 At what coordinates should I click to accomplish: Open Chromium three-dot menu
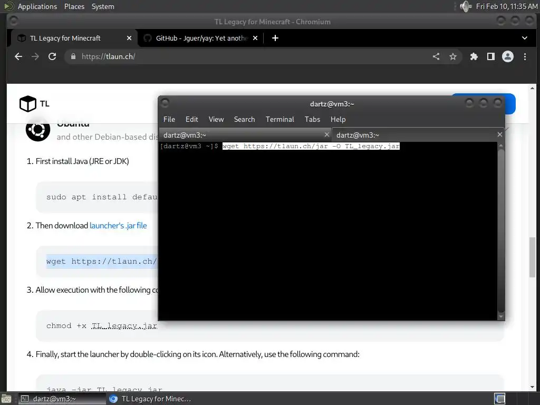tap(525, 56)
